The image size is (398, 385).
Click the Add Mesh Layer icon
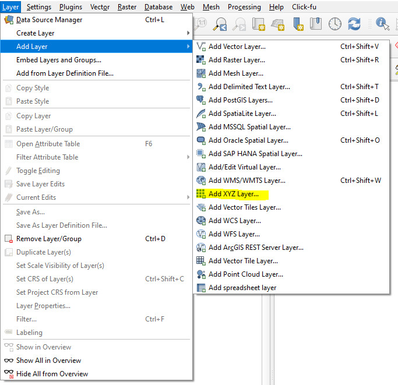pyautogui.click(x=201, y=73)
